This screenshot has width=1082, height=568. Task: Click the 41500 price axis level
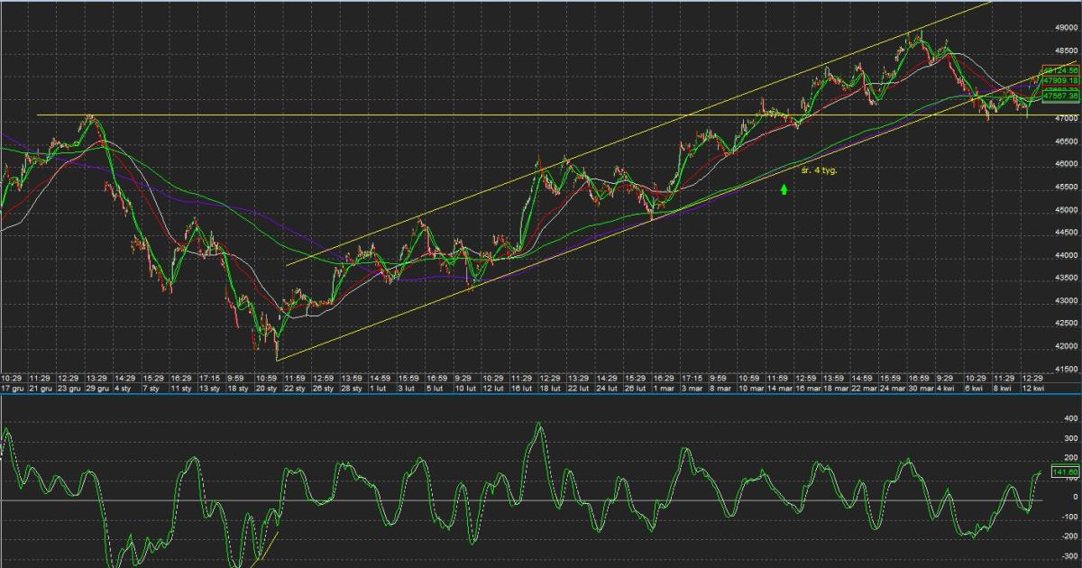[1064, 370]
